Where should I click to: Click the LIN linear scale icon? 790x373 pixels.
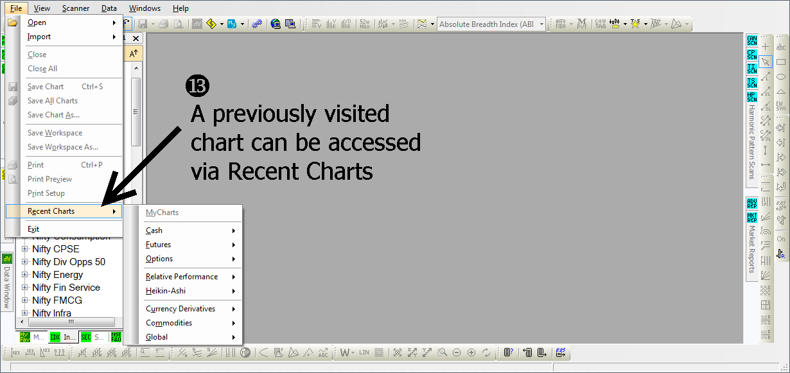364,352
